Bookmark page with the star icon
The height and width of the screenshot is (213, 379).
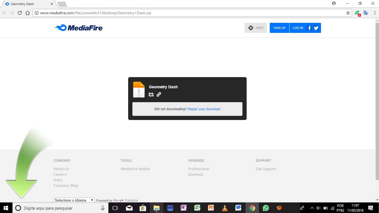348,13
